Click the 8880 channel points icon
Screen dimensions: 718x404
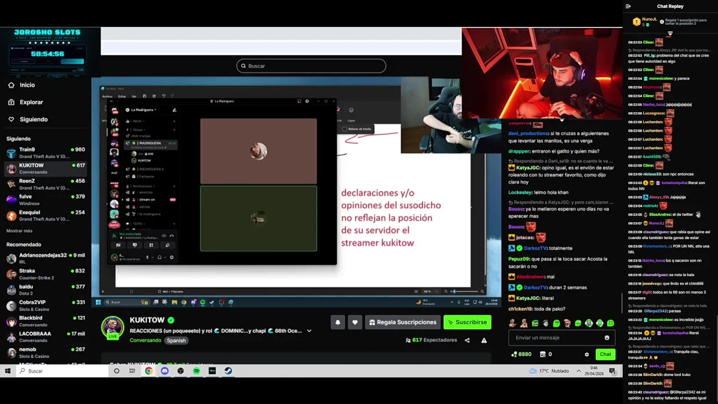pos(514,354)
